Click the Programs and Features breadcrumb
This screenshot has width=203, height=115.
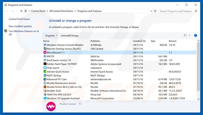(x=89, y=11)
